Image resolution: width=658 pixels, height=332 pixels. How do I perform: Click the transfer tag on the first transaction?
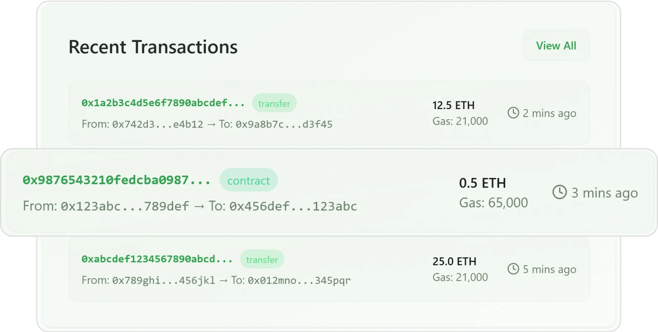pyautogui.click(x=274, y=103)
